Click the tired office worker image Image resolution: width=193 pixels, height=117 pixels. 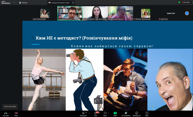click(x=125, y=80)
